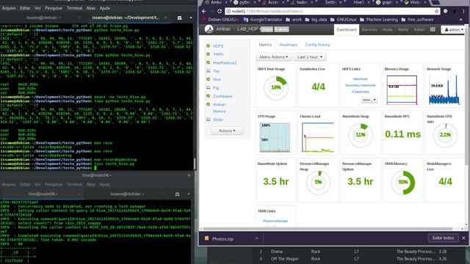
Task: Open Arquivo menu in top terminal
Action: [9, 8]
